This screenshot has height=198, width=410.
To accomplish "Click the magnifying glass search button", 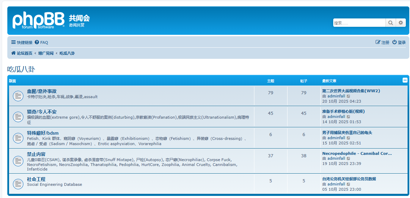I will [390, 23].
